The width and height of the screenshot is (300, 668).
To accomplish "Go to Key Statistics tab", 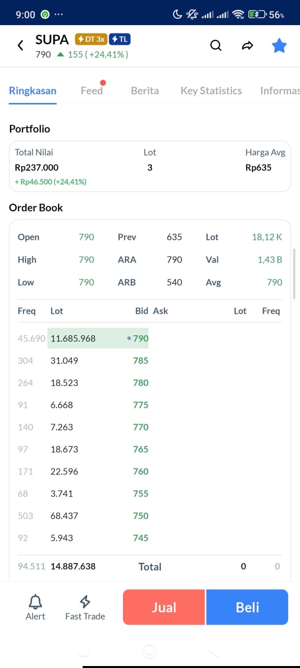I will pyautogui.click(x=211, y=91).
